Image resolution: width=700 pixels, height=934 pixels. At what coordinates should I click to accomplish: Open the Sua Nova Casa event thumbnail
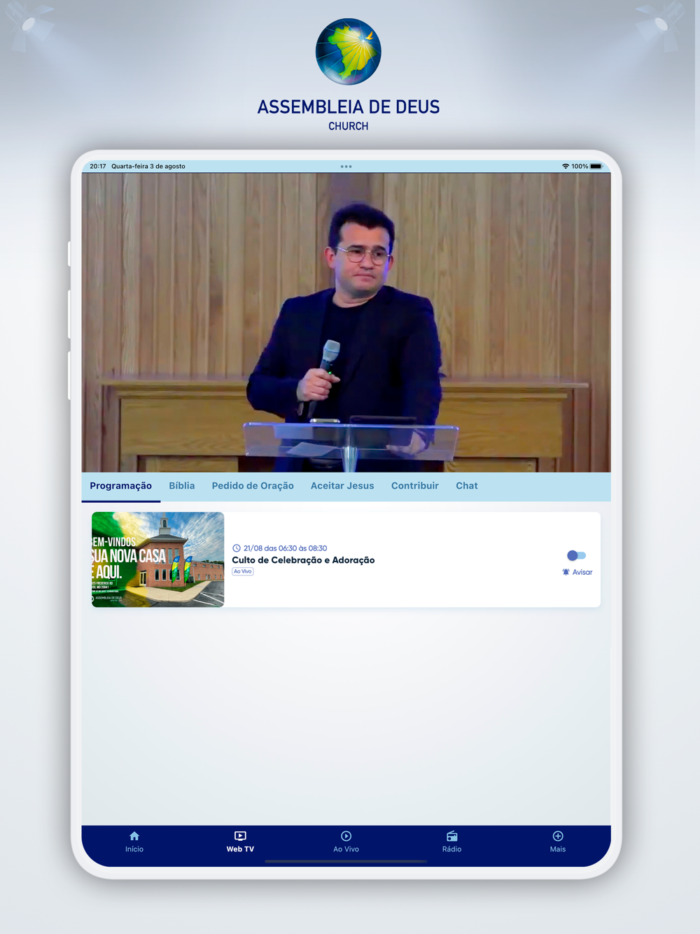click(x=157, y=559)
